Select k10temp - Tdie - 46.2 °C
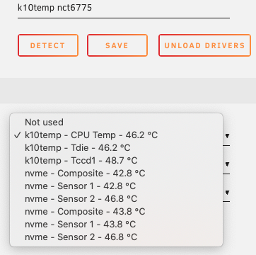The image size is (256, 255). click(116, 148)
